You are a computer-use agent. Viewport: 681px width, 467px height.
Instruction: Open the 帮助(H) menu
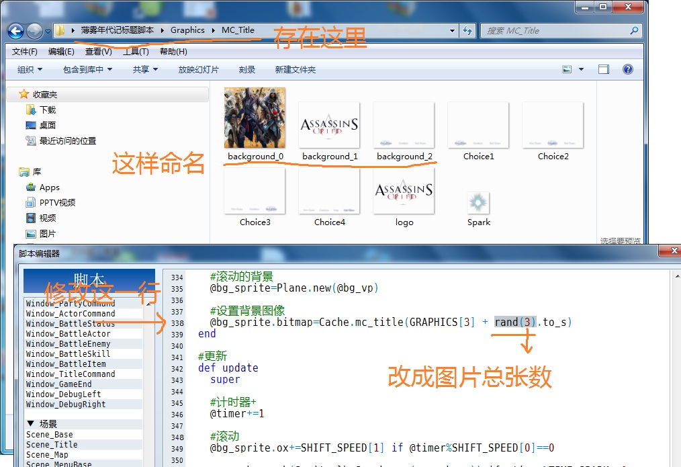[173, 52]
